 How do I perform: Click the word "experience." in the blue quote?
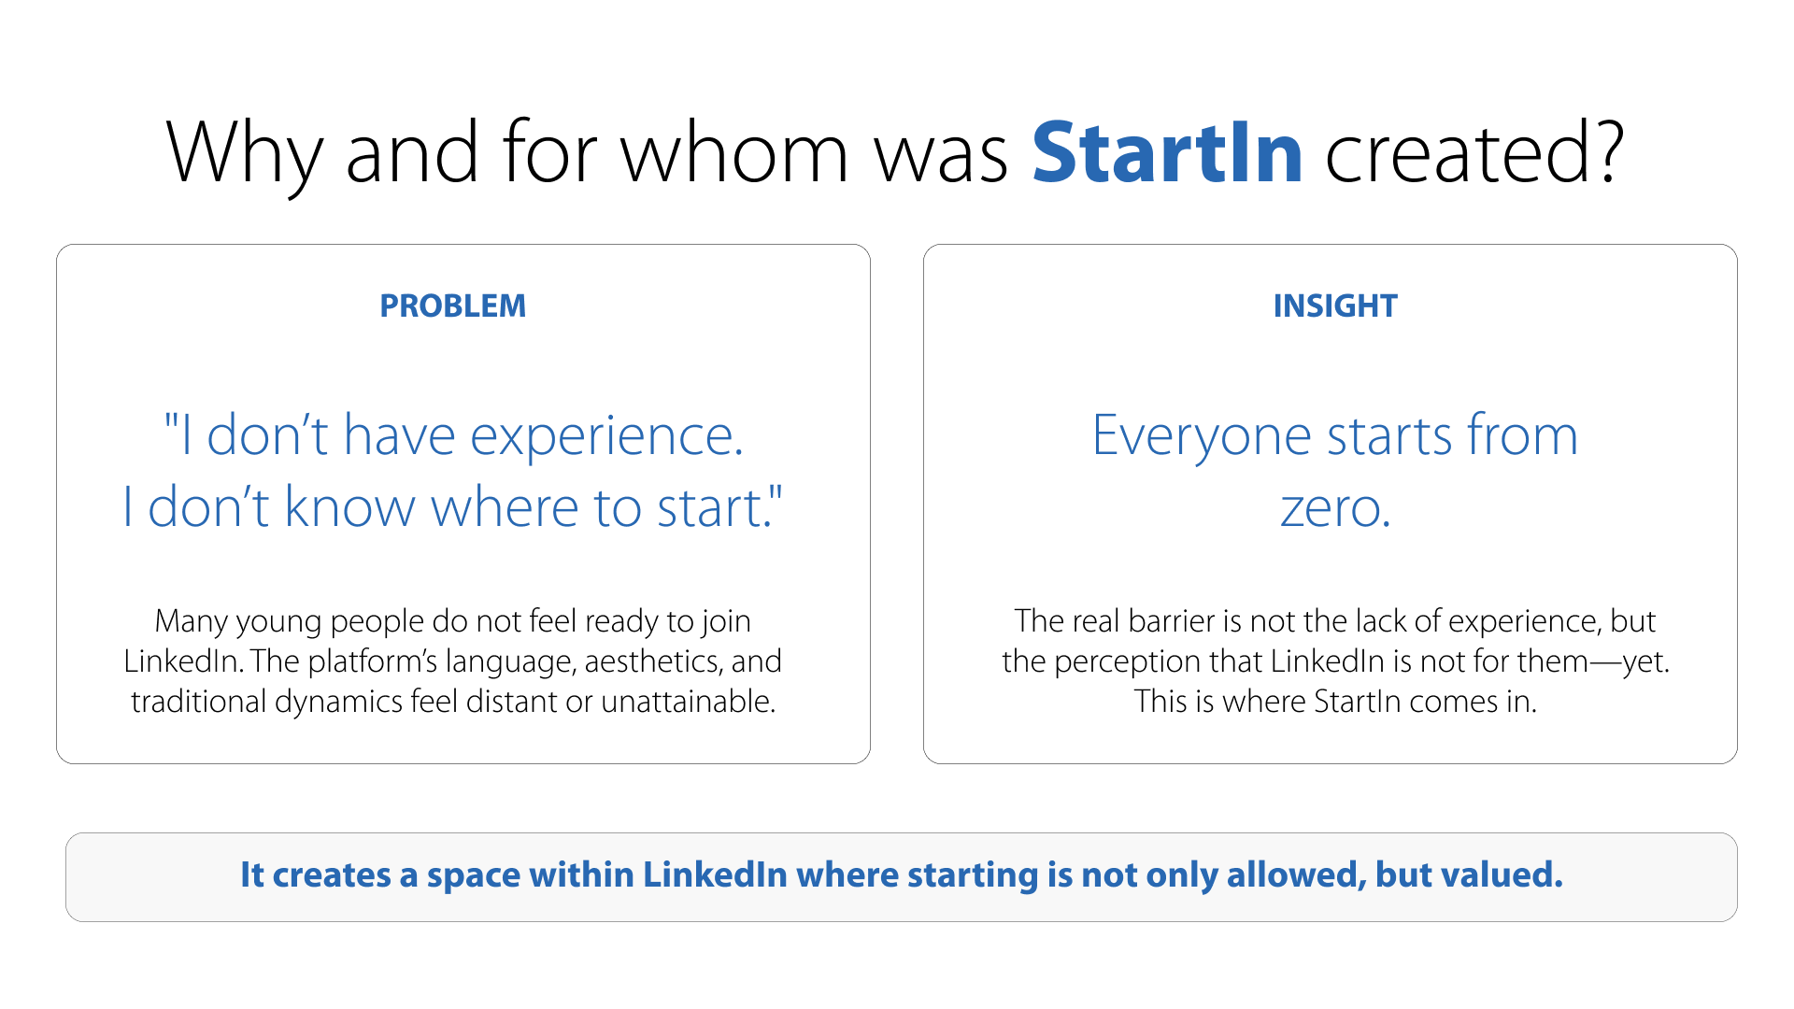click(x=606, y=435)
